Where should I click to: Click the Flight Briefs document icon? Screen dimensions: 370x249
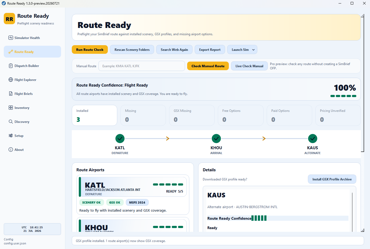11,94
